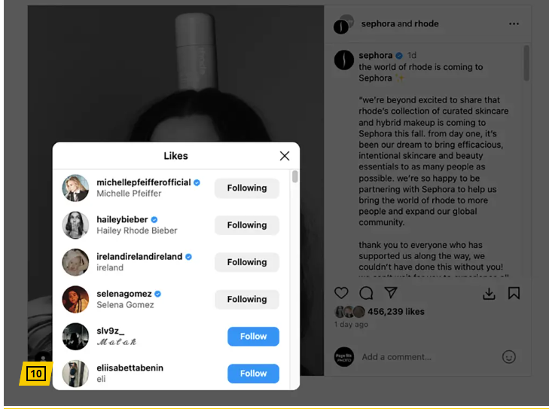Open the 456,239 likes count
This screenshot has width=549, height=409.
tap(395, 312)
